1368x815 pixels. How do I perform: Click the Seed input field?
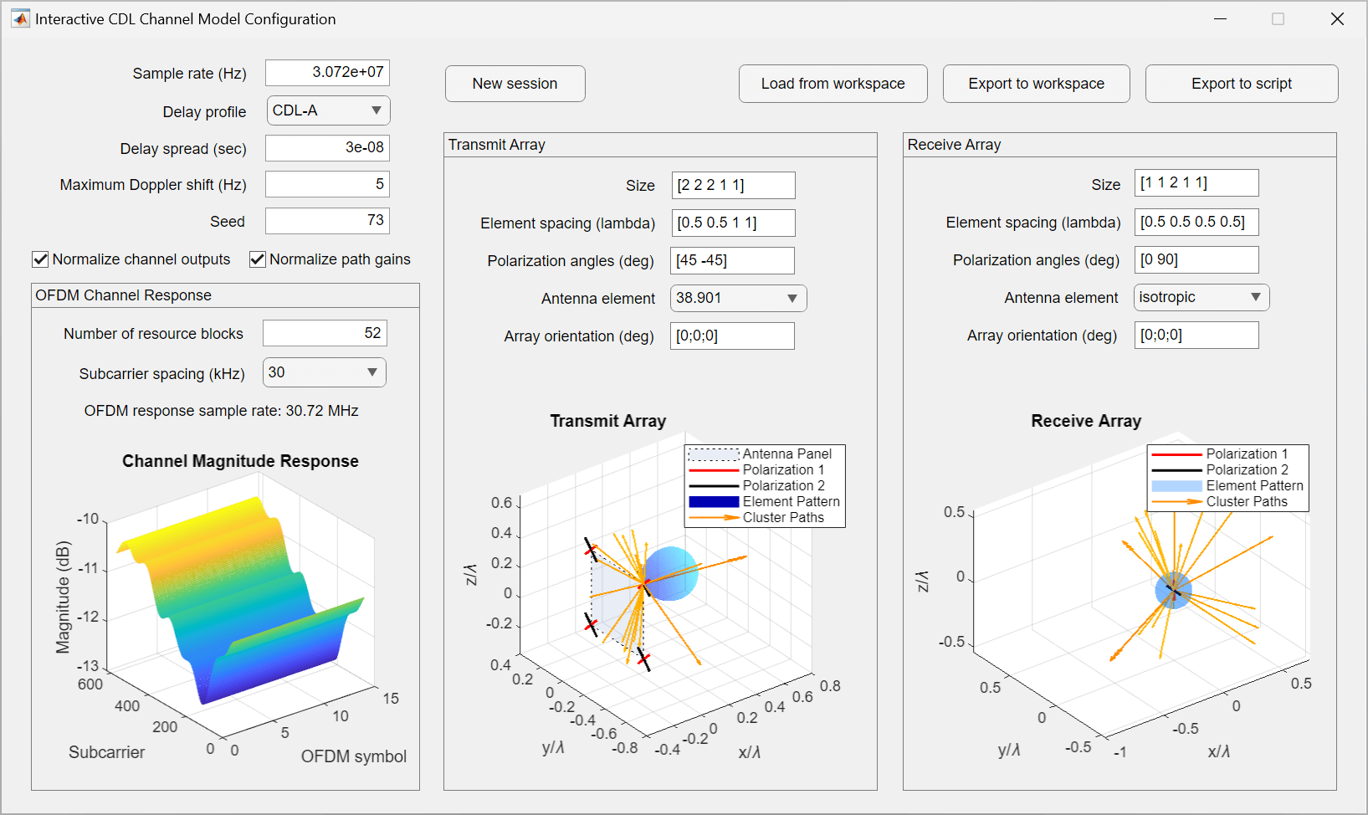[327, 220]
